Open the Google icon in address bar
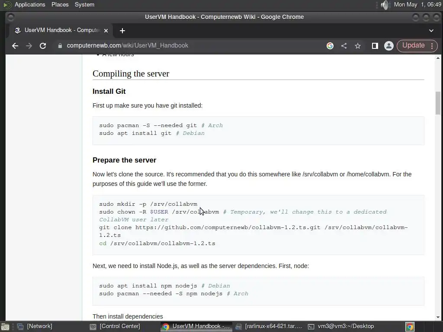443x332 pixels. (330, 46)
